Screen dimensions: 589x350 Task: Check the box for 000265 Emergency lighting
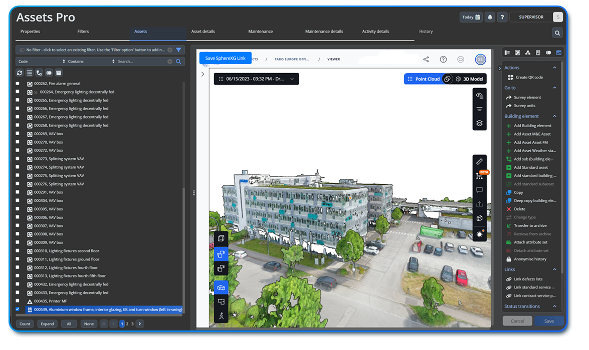(18, 100)
